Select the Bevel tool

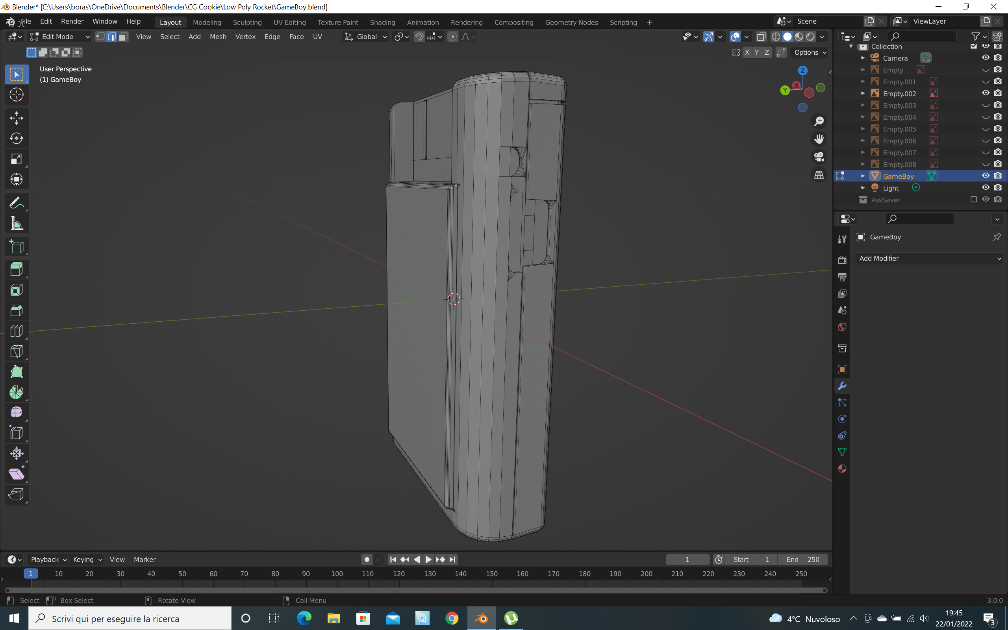pyautogui.click(x=16, y=310)
